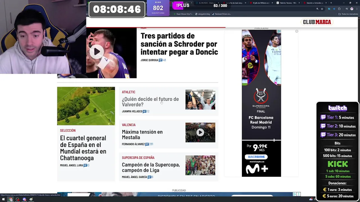The height and width of the screenshot is (202, 360).
Task: Open the media control toolbar icon
Action: tap(347, 9)
